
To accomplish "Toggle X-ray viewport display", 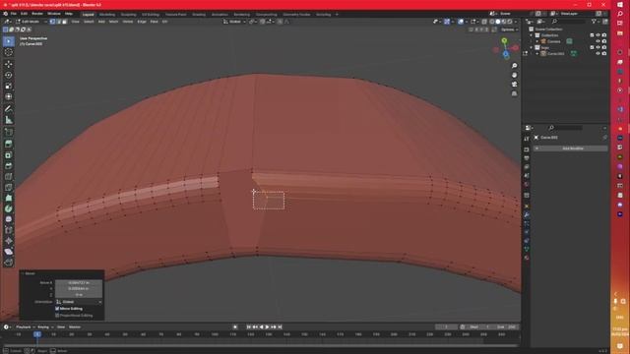I will pos(484,22).
